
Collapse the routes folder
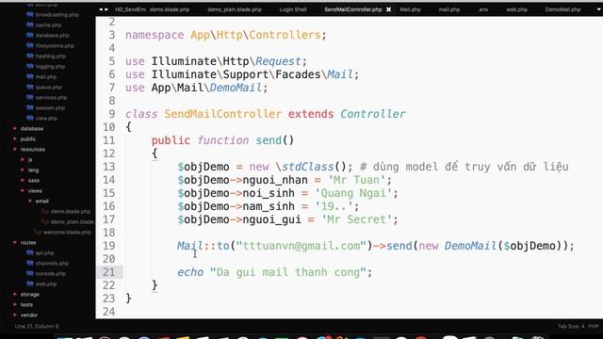coord(15,243)
